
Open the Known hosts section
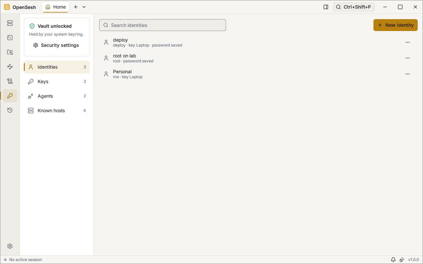[57, 111]
